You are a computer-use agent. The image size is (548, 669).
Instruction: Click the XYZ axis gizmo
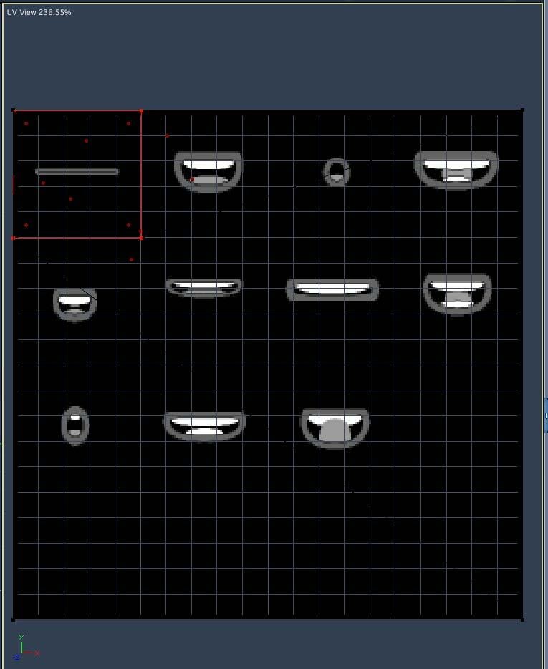click(27, 647)
